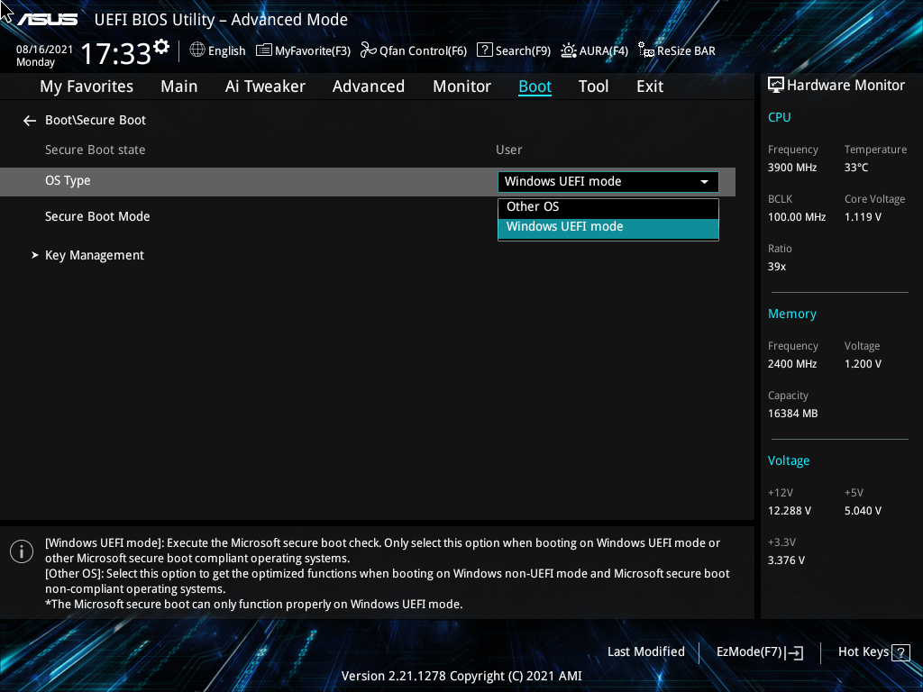Click the Ratio value 39x
The height and width of the screenshot is (692, 923).
coord(776,267)
